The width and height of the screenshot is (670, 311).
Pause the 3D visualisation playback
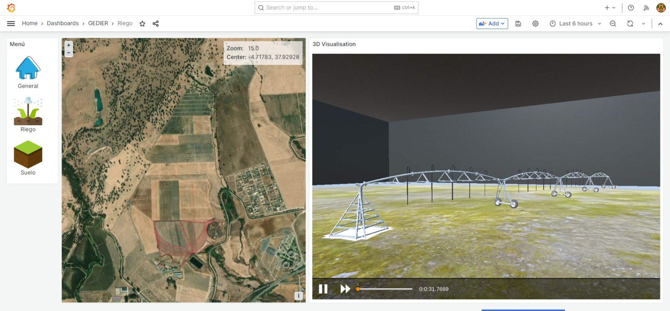pos(323,289)
